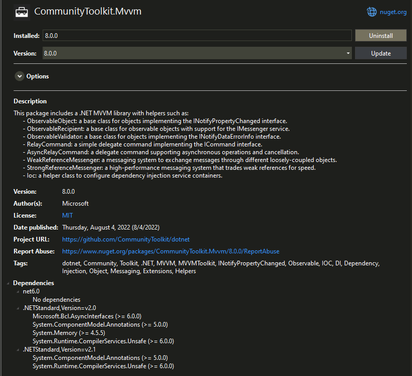Collapse the Dependencies tree section
This screenshot has height=376, width=412.
click(8, 284)
